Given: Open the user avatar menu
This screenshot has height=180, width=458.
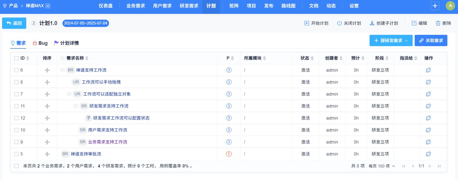Looking at the screenshot, I should (450, 6).
